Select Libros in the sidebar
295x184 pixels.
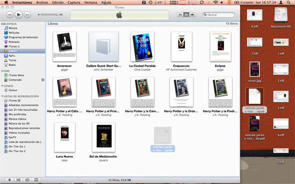[x=22, y=51]
